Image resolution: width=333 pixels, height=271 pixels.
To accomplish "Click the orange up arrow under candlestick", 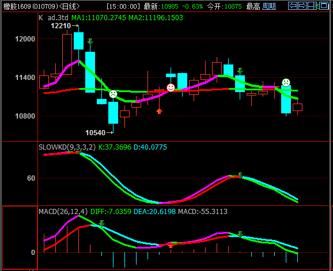I will pyautogui.click(x=159, y=111).
